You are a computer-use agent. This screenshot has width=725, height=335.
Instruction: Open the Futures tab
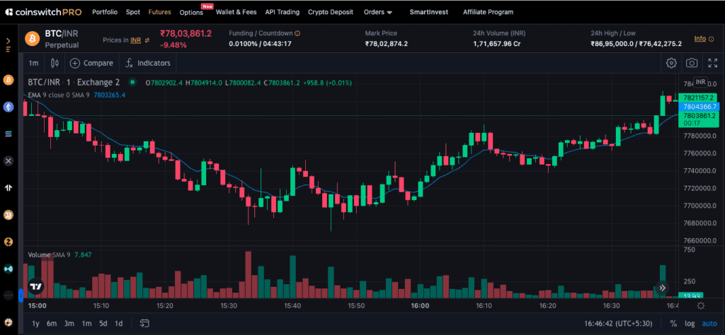pos(159,12)
